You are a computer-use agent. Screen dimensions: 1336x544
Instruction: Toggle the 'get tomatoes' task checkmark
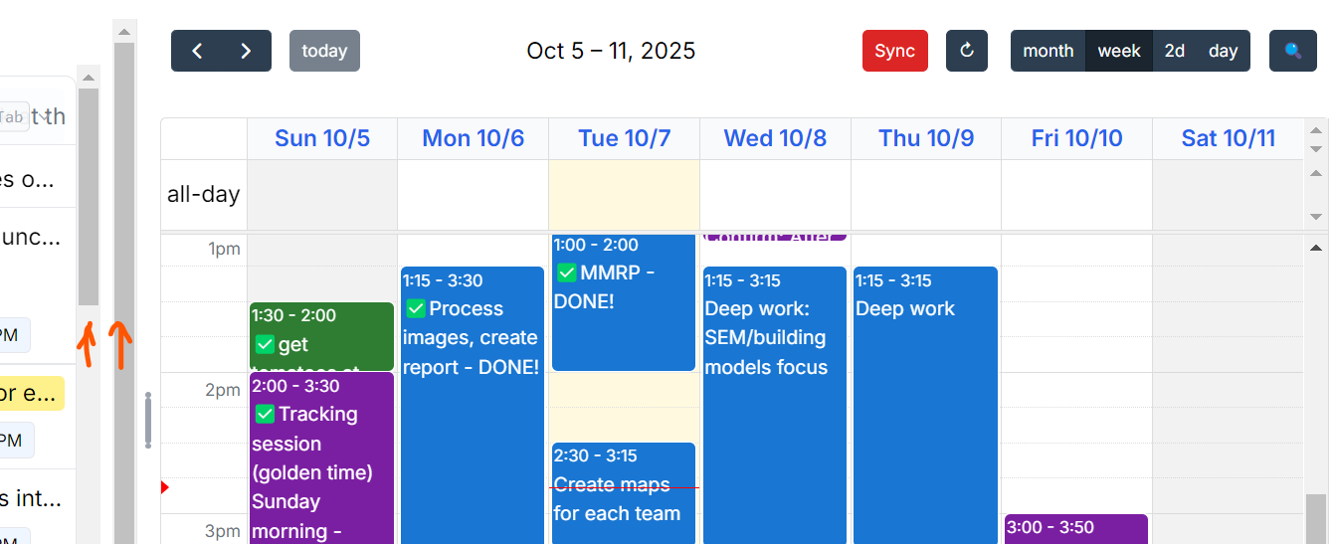pyautogui.click(x=265, y=344)
